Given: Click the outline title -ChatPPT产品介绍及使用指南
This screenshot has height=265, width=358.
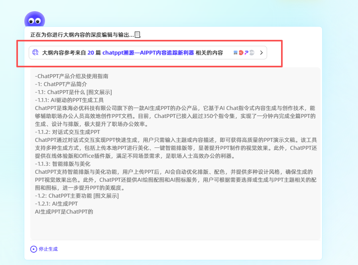Looking at the screenshot, I should 72,76.
